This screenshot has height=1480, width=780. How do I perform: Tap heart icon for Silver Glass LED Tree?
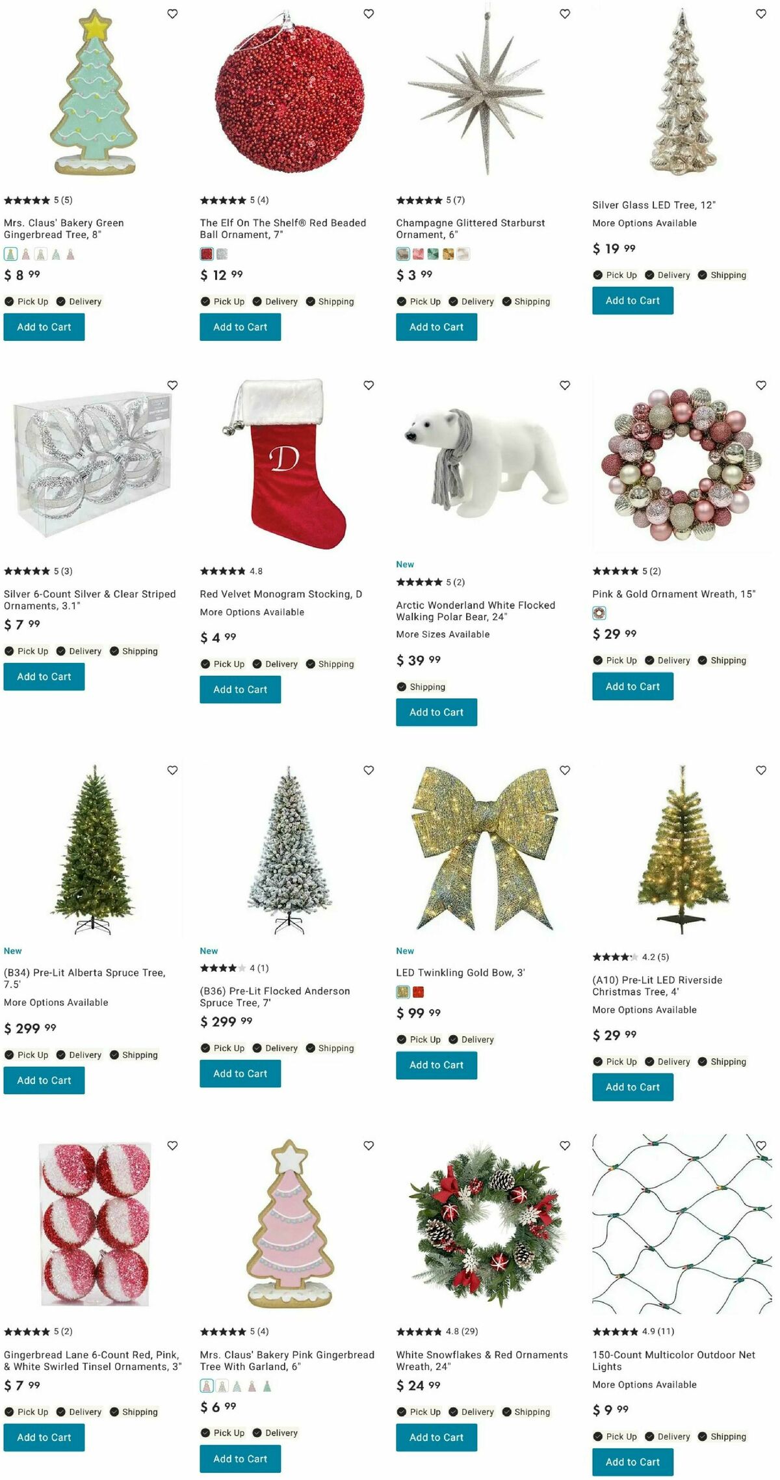coord(761,14)
